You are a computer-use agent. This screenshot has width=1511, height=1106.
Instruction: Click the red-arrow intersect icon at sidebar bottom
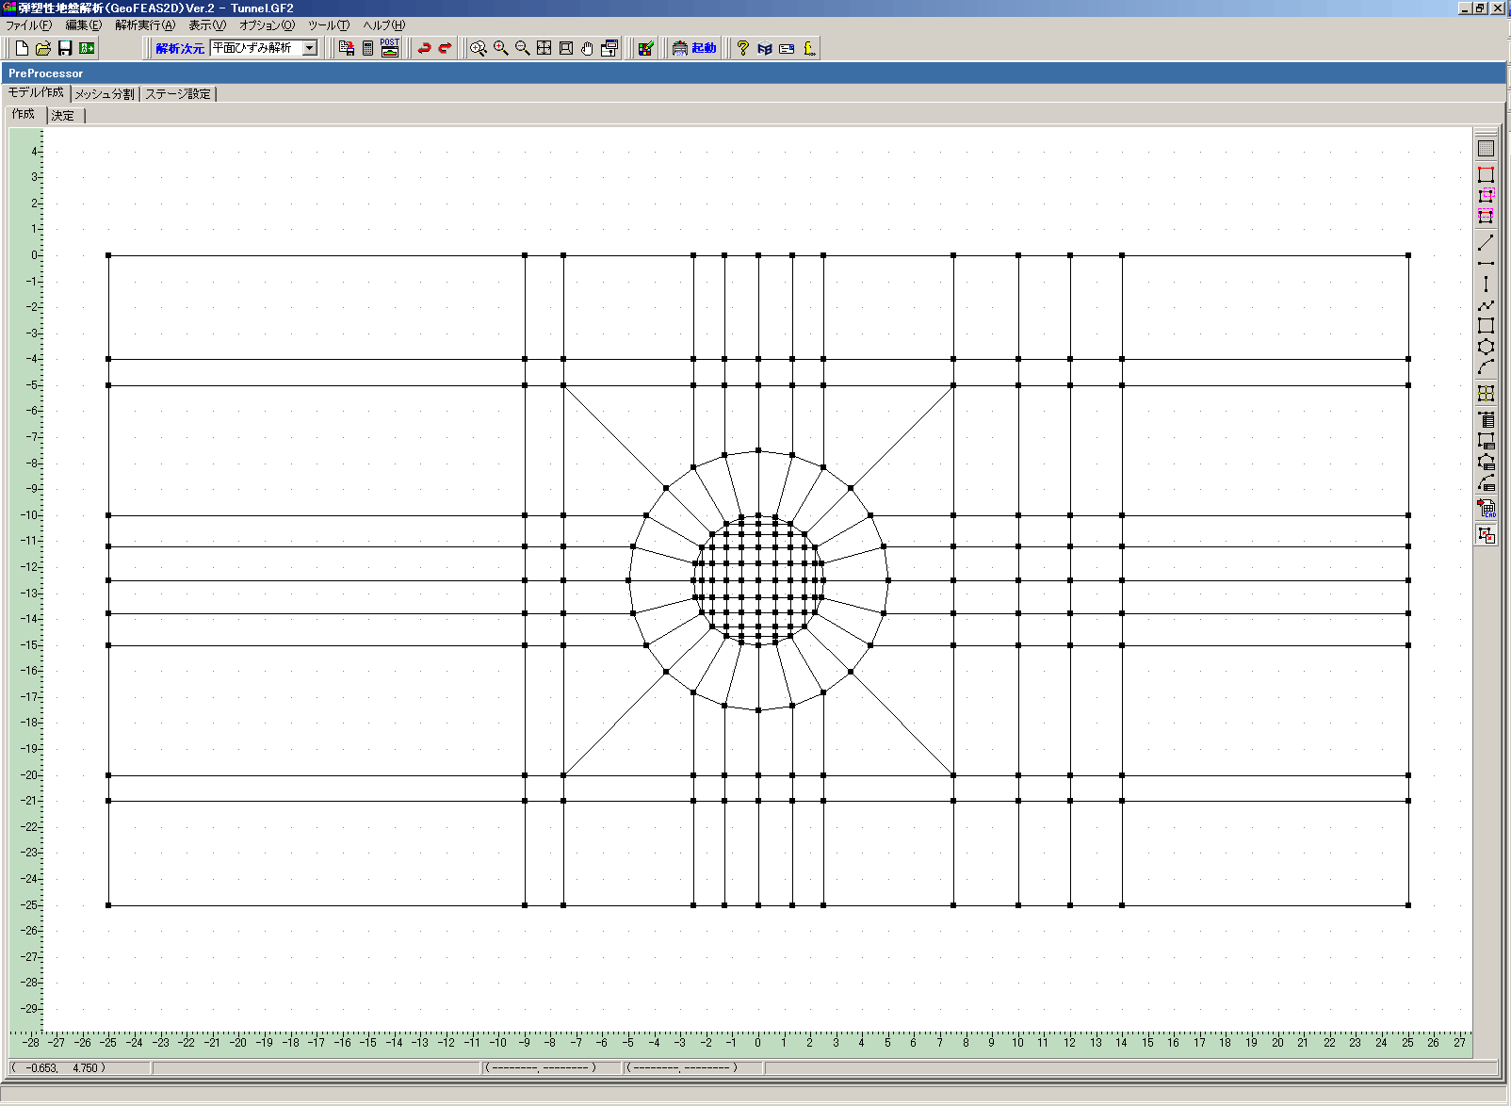[1486, 535]
